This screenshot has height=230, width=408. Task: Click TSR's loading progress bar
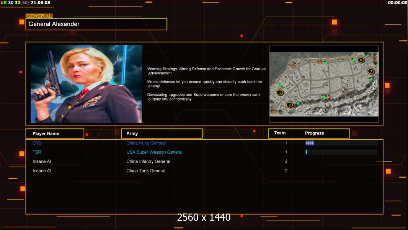coord(342,152)
